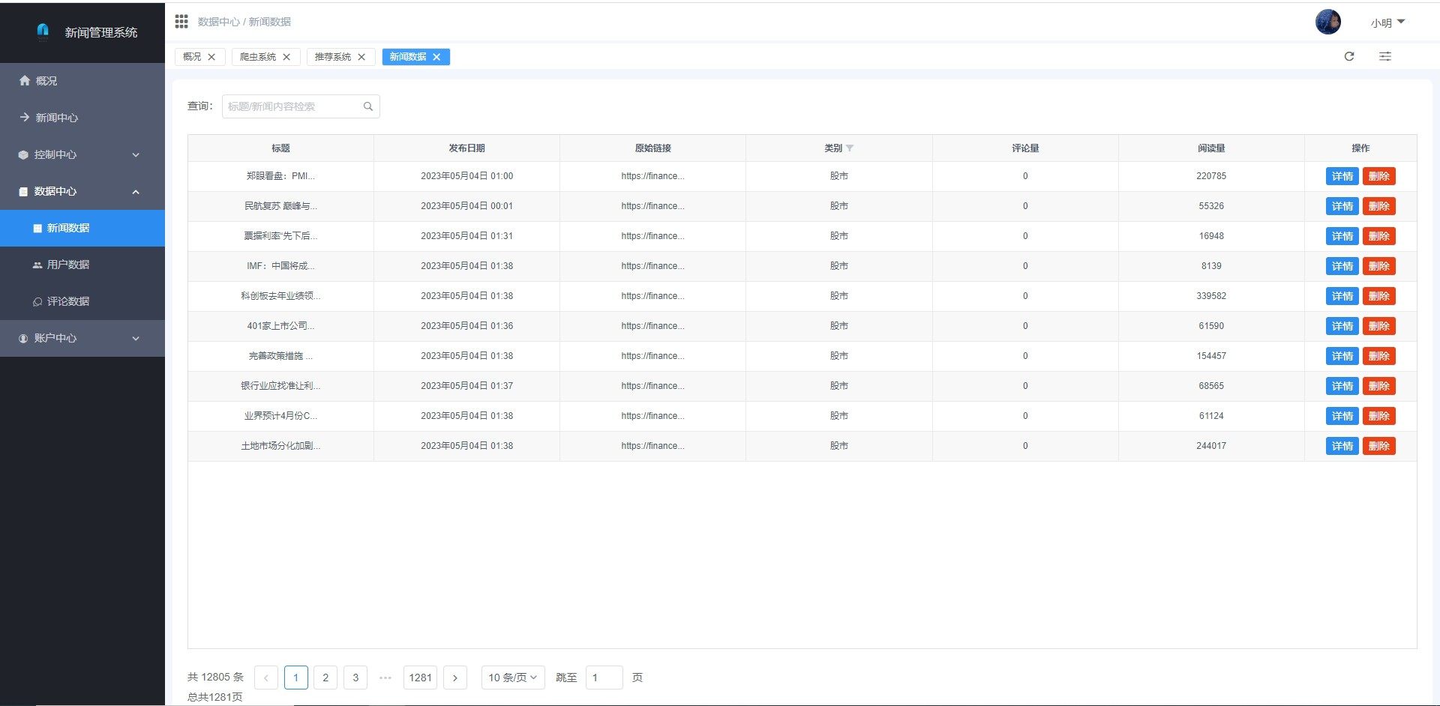Open 用户数据 in the sidebar

[67, 265]
